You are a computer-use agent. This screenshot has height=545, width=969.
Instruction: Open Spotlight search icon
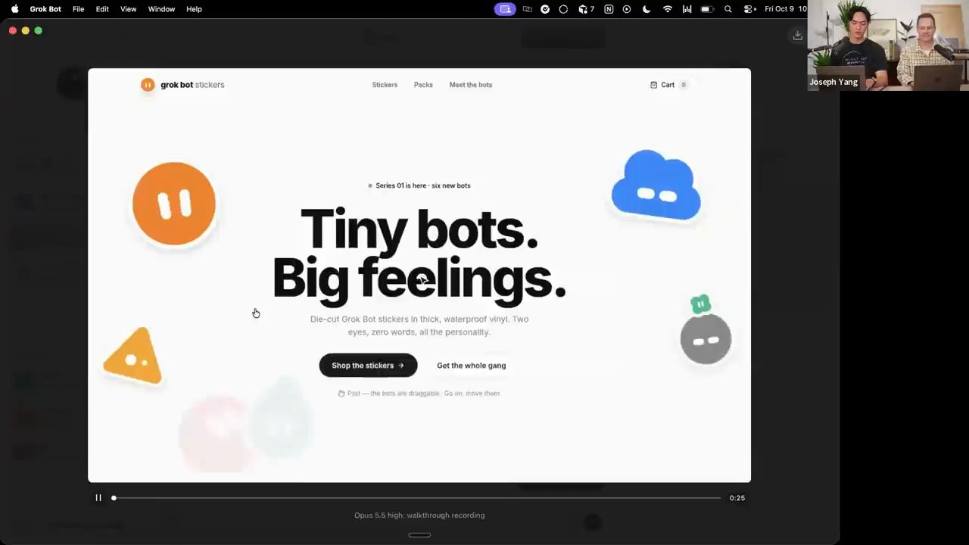pos(728,9)
